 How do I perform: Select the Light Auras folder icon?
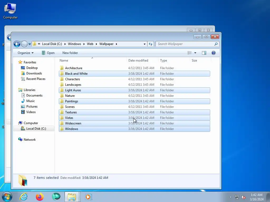coord(62,90)
